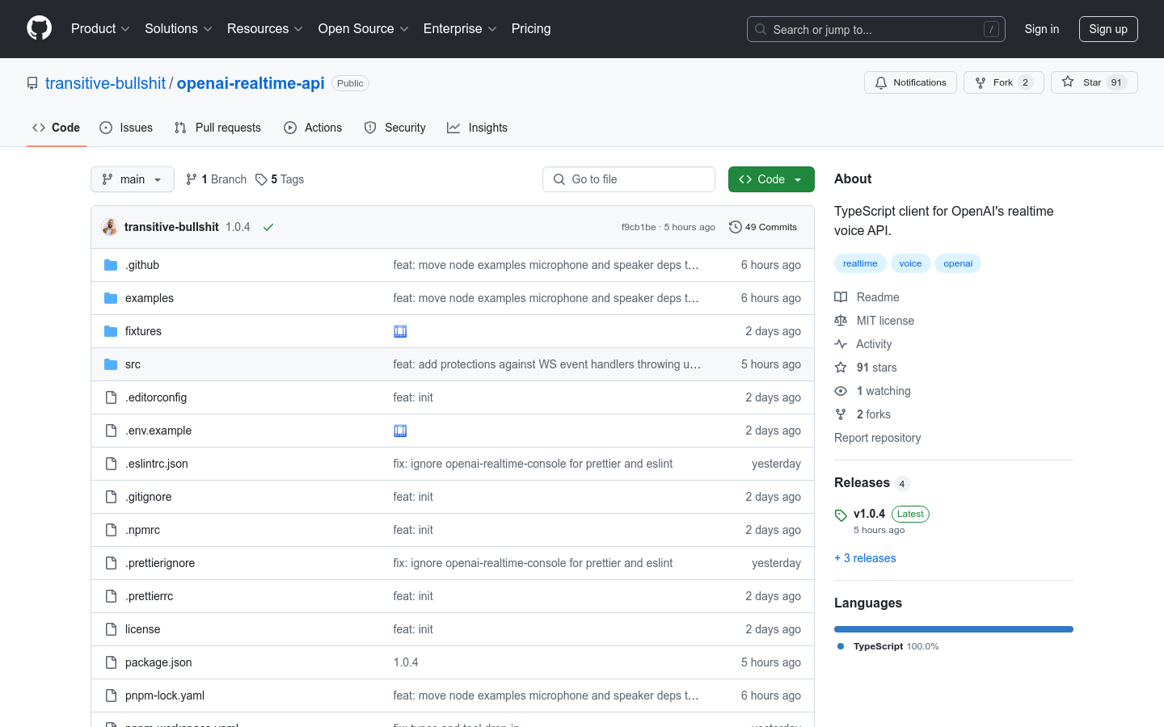Image resolution: width=1164 pixels, height=727 pixels.
Task: Click the package.json file icon
Action: click(x=111, y=662)
